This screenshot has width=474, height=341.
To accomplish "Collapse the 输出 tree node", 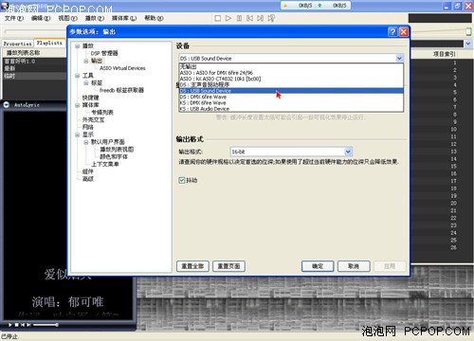I will (x=86, y=61).
